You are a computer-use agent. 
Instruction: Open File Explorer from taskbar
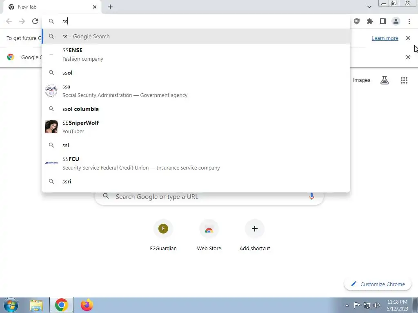tap(36, 305)
